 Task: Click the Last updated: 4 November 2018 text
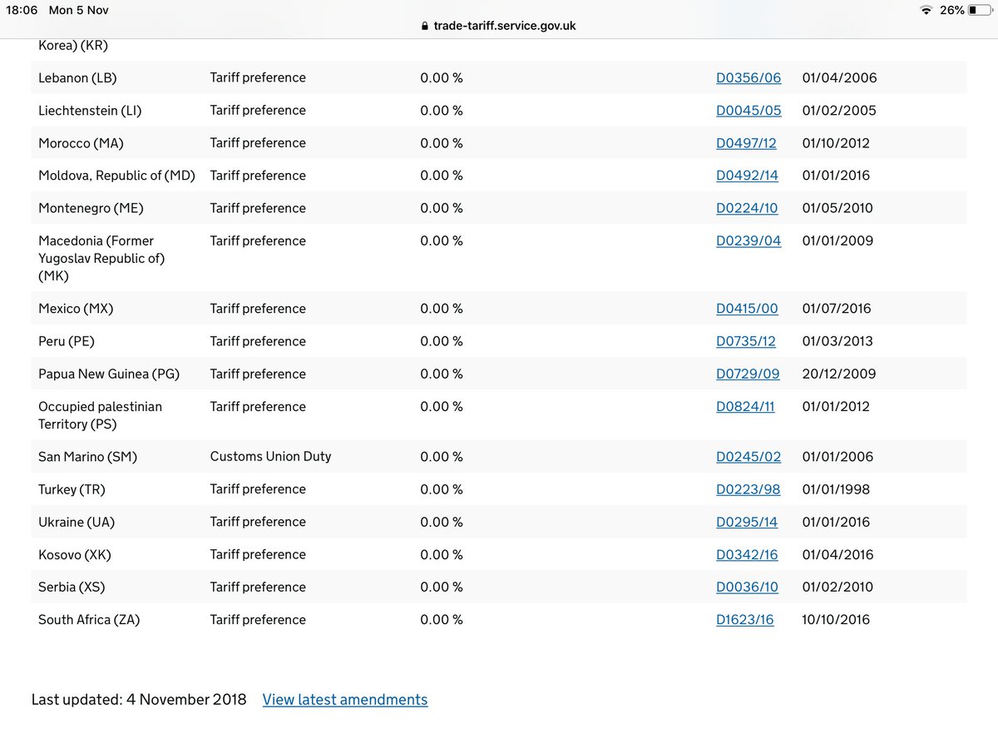coord(139,699)
